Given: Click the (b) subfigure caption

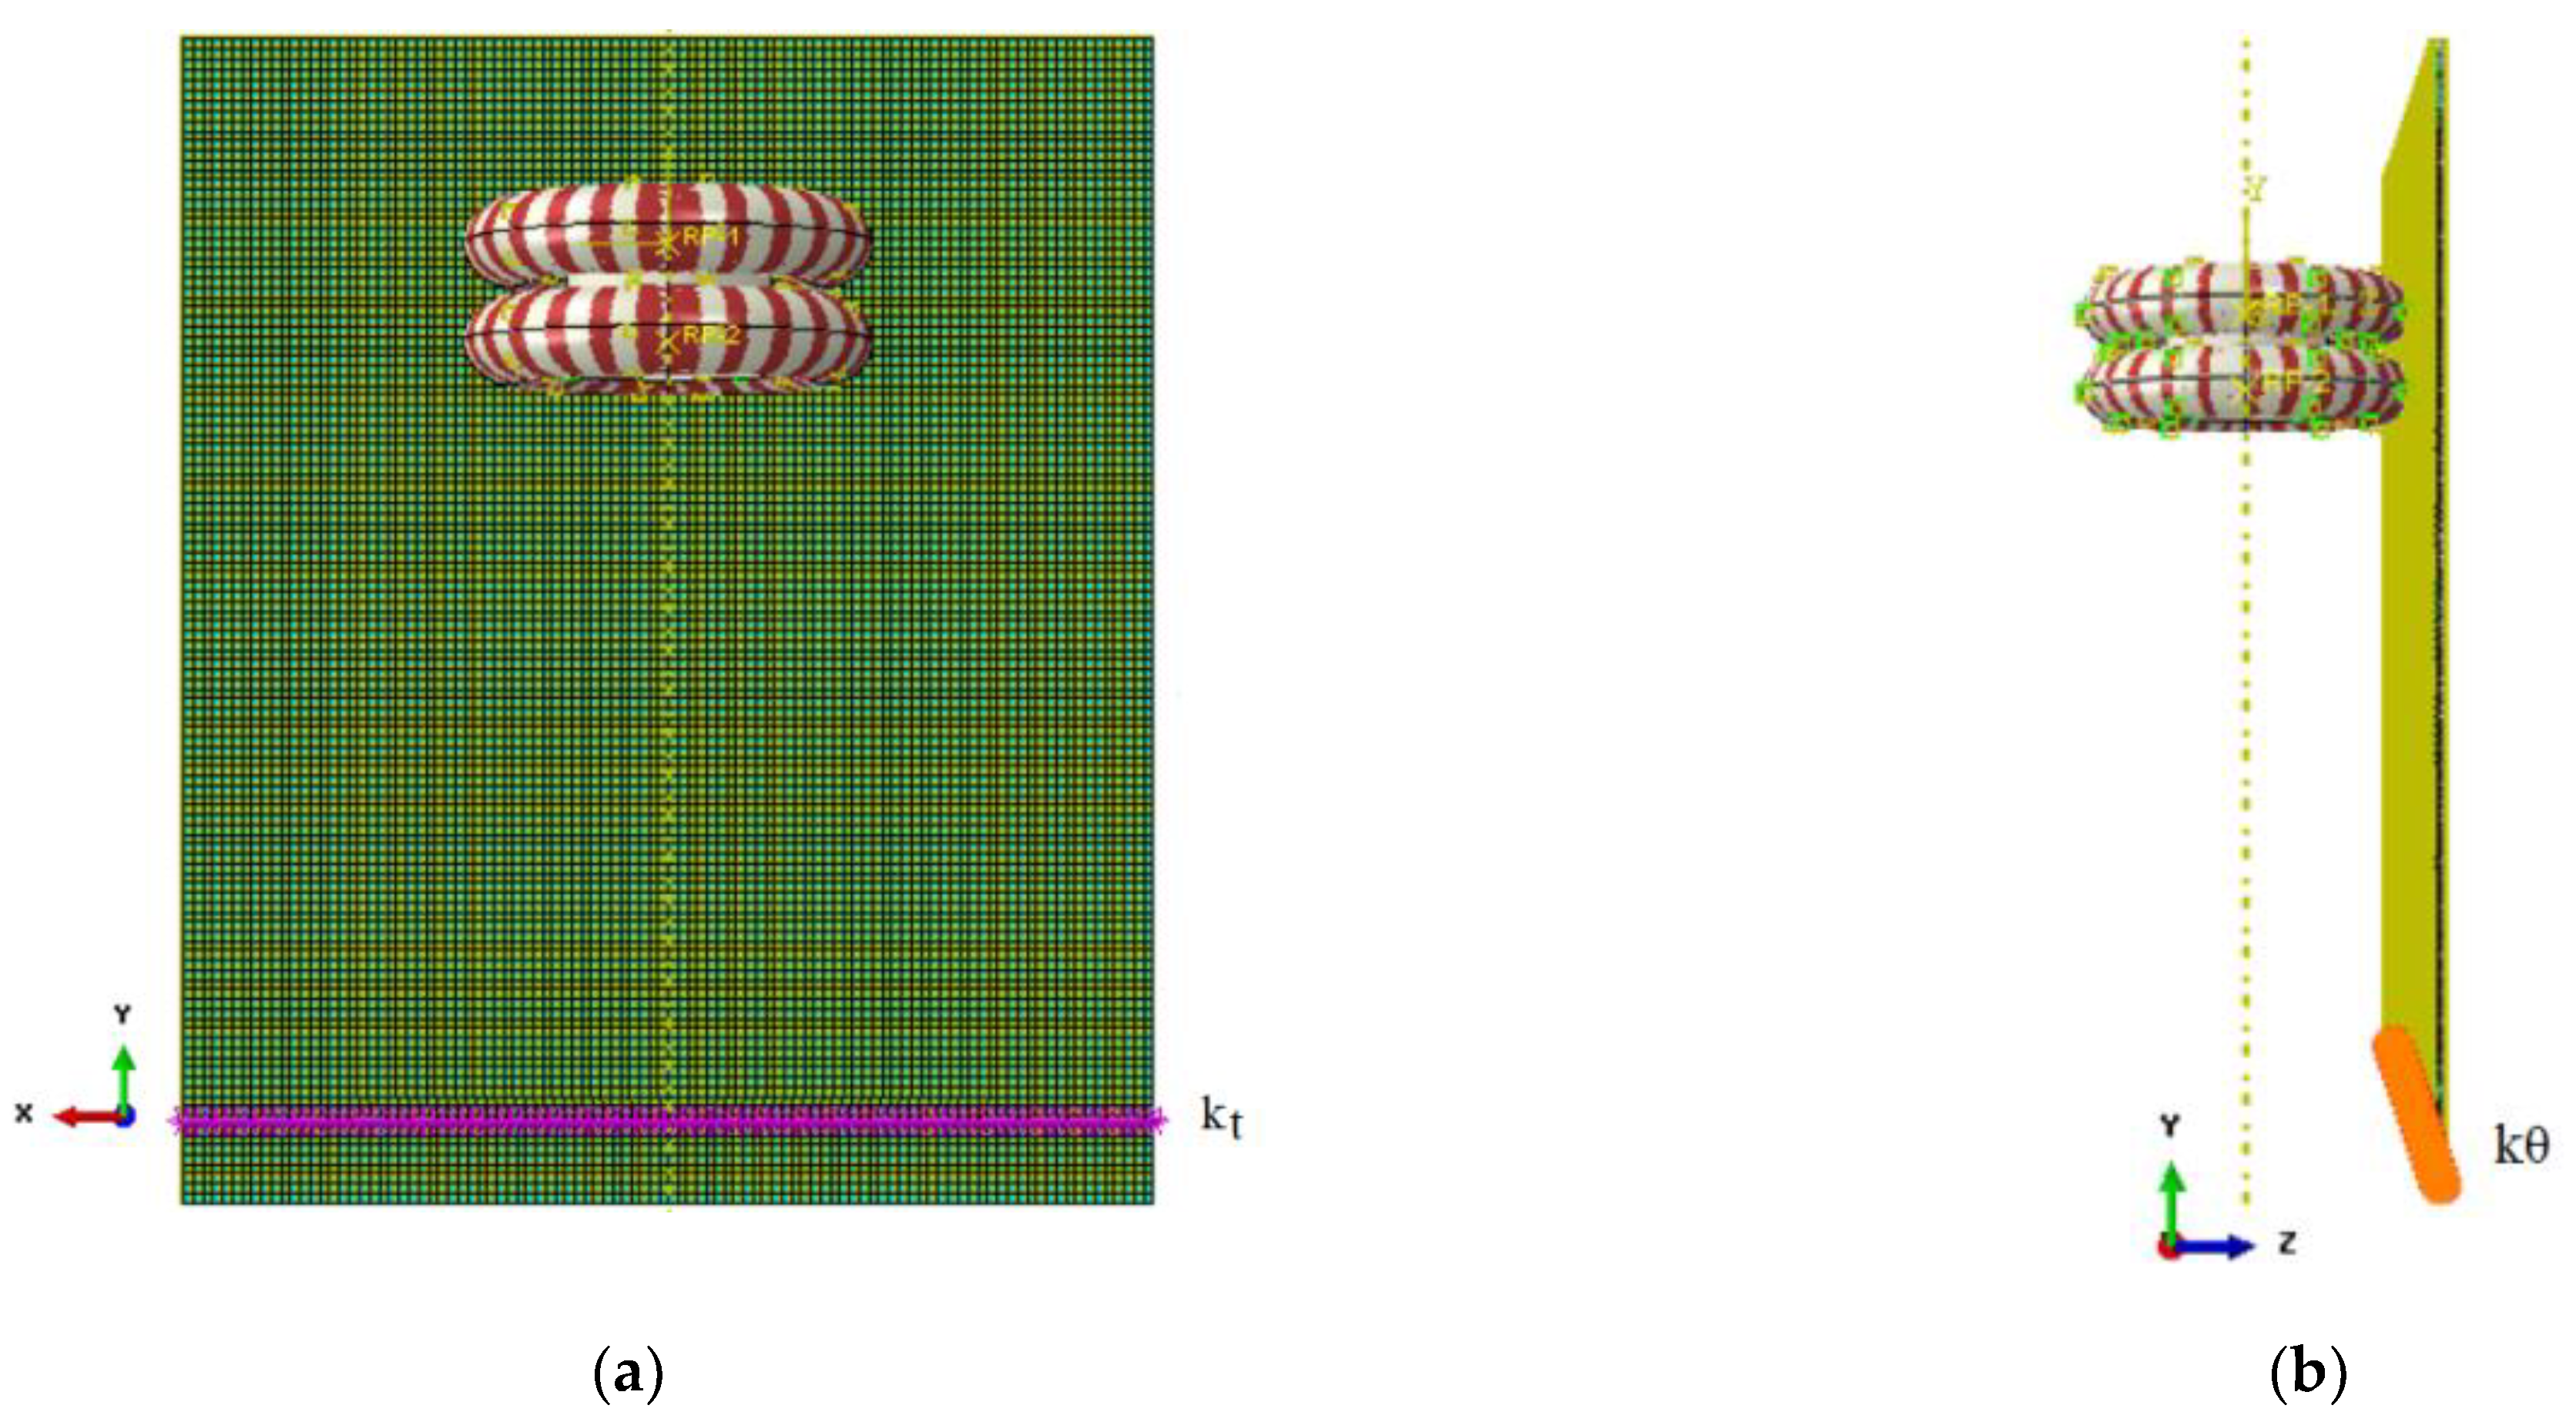Looking at the screenshot, I should [2309, 1374].
